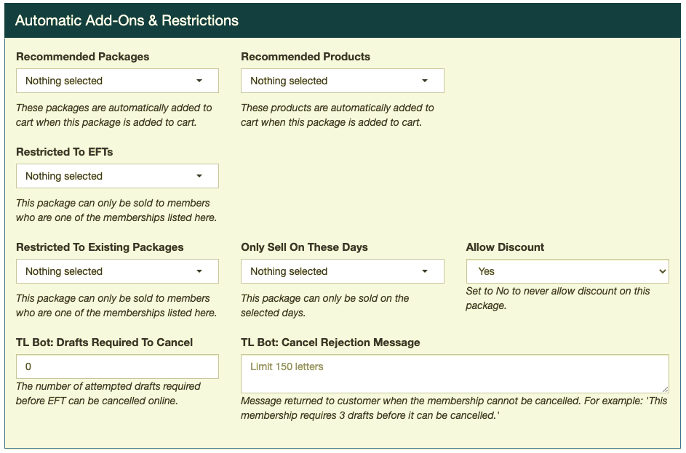Click the Recommended Packages label

click(x=83, y=57)
